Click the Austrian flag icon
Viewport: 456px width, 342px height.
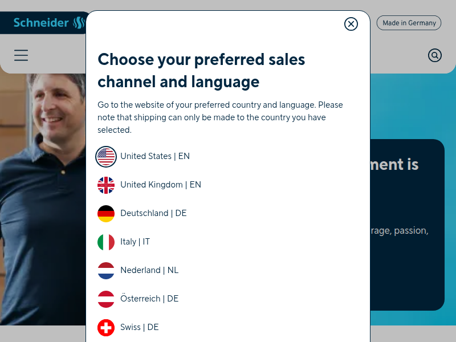106,299
